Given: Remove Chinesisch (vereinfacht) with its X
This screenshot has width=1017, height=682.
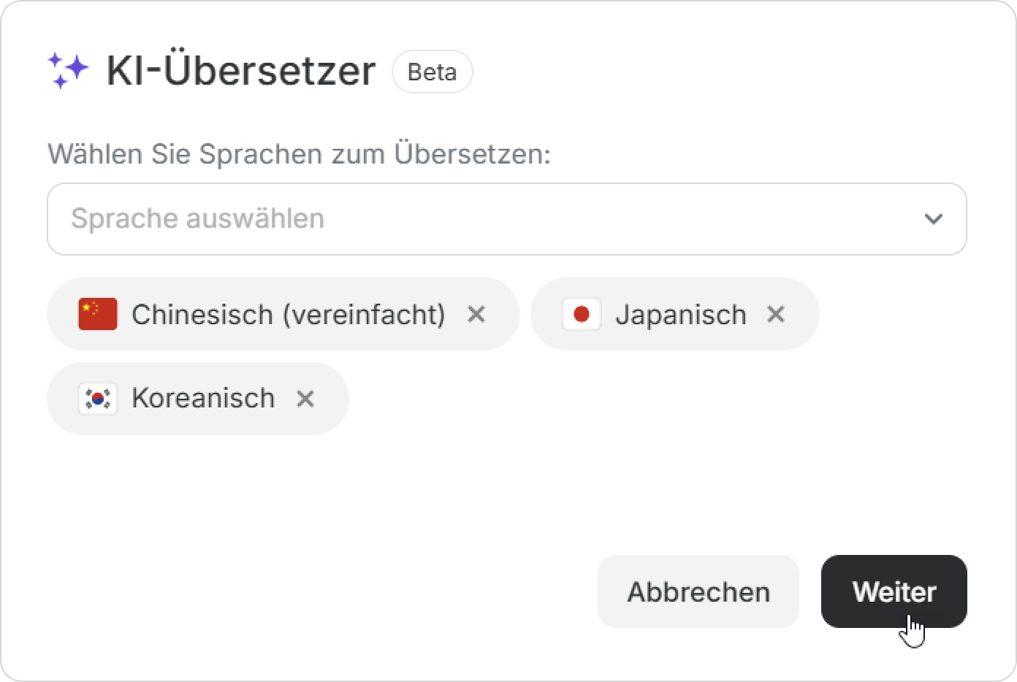Looking at the screenshot, I should [x=476, y=314].
